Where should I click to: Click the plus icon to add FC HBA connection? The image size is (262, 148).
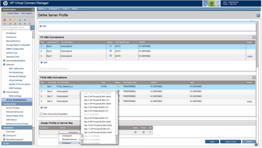point(41,62)
